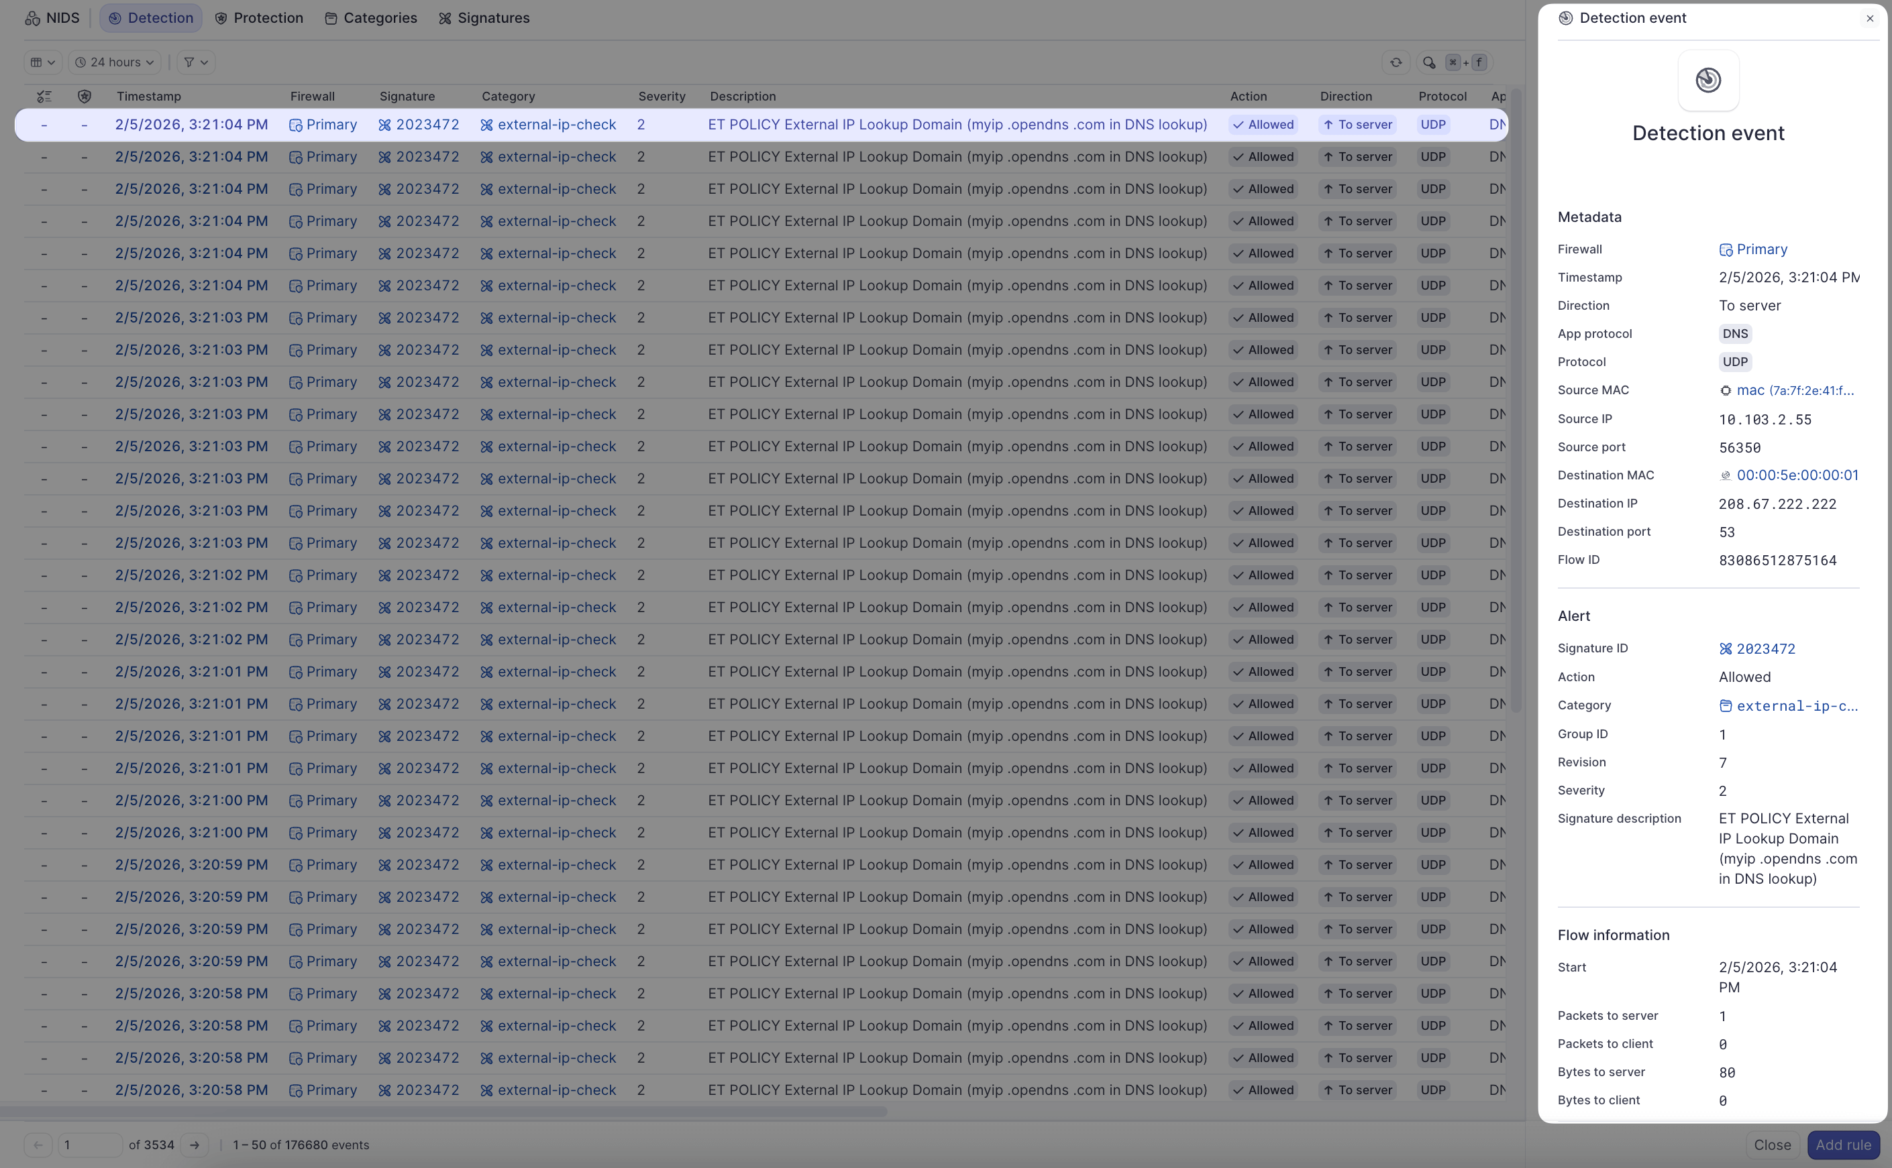Open the 24 hours time range dropdown

click(114, 62)
